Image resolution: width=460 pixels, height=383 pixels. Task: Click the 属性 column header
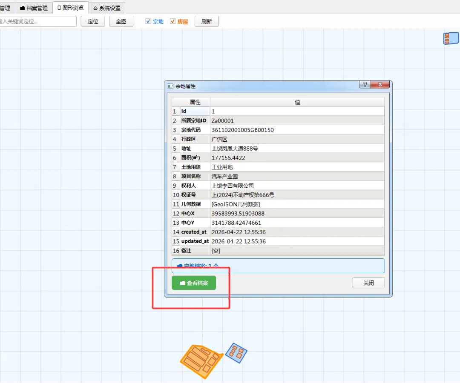pyautogui.click(x=195, y=102)
